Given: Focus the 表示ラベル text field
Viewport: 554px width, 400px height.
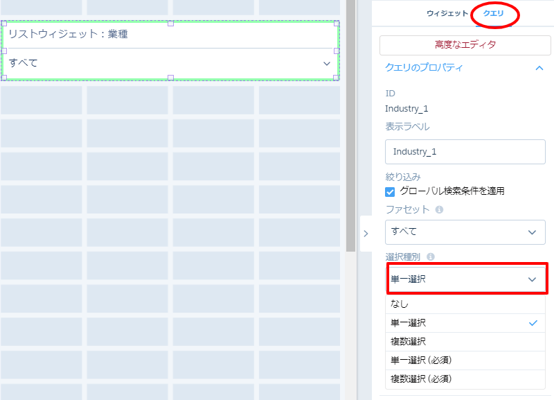Looking at the screenshot, I should (x=465, y=151).
